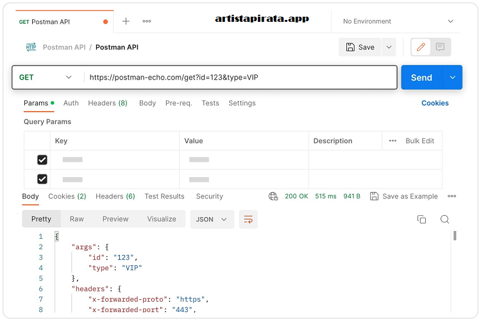Click the 515 ms response time
481x321 pixels.
coord(325,196)
